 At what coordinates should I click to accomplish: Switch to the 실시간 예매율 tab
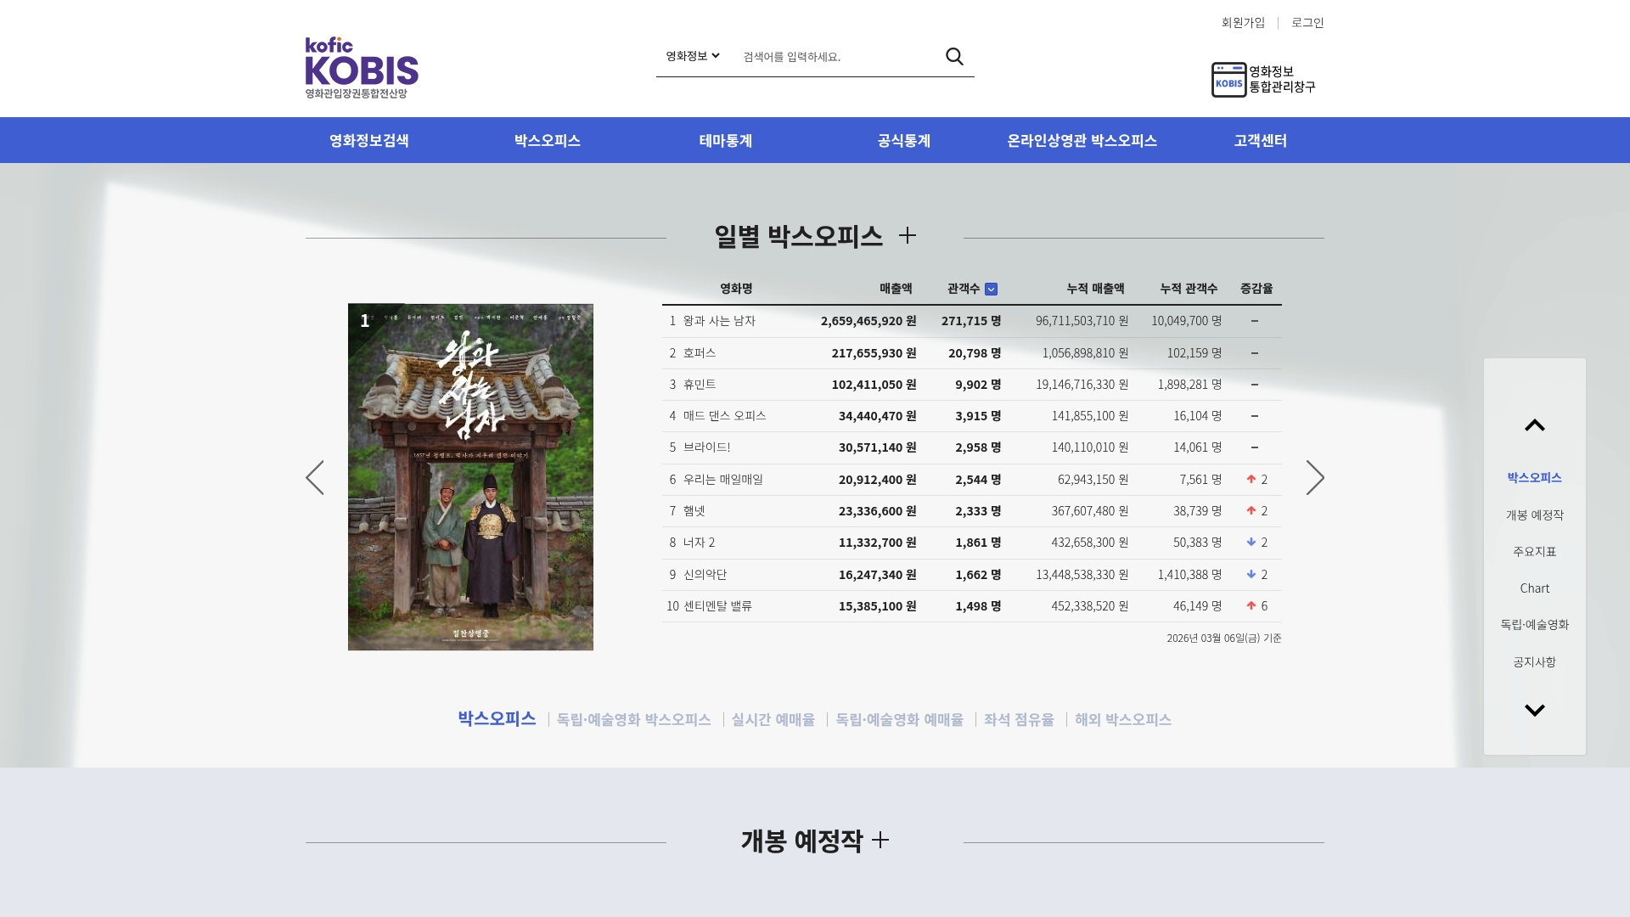pos(772,719)
